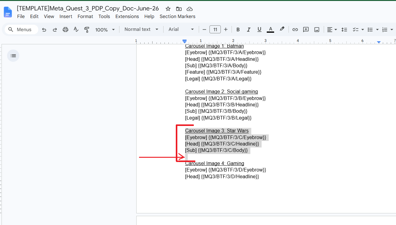Open the text alignment dropdown

pyautogui.click(x=332, y=30)
